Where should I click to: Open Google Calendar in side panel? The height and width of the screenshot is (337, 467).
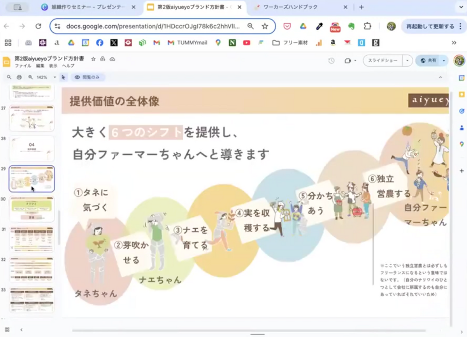pyautogui.click(x=462, y=78)
